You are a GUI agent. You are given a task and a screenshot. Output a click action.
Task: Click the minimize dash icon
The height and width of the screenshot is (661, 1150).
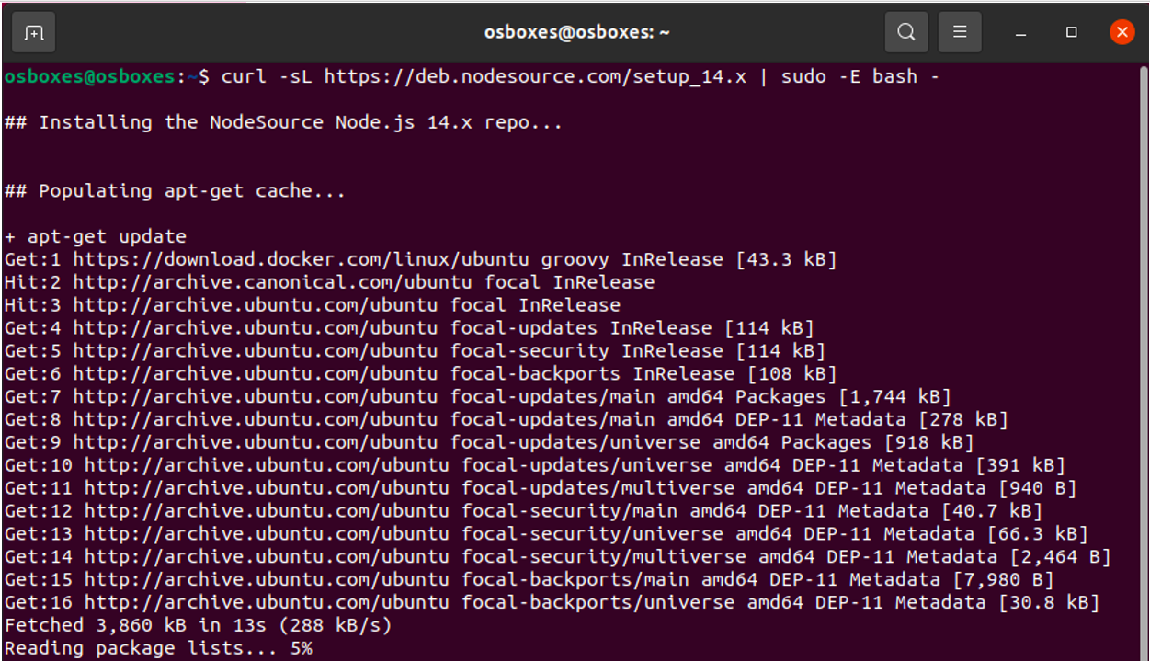(x=1020, y=33)
